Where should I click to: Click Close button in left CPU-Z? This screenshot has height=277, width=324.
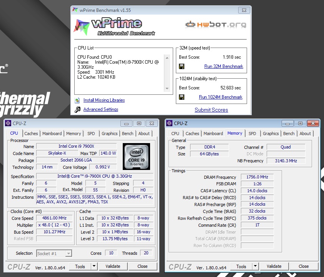(142, 266)
